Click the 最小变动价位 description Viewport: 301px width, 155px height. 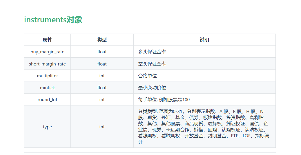click(152, 87)
